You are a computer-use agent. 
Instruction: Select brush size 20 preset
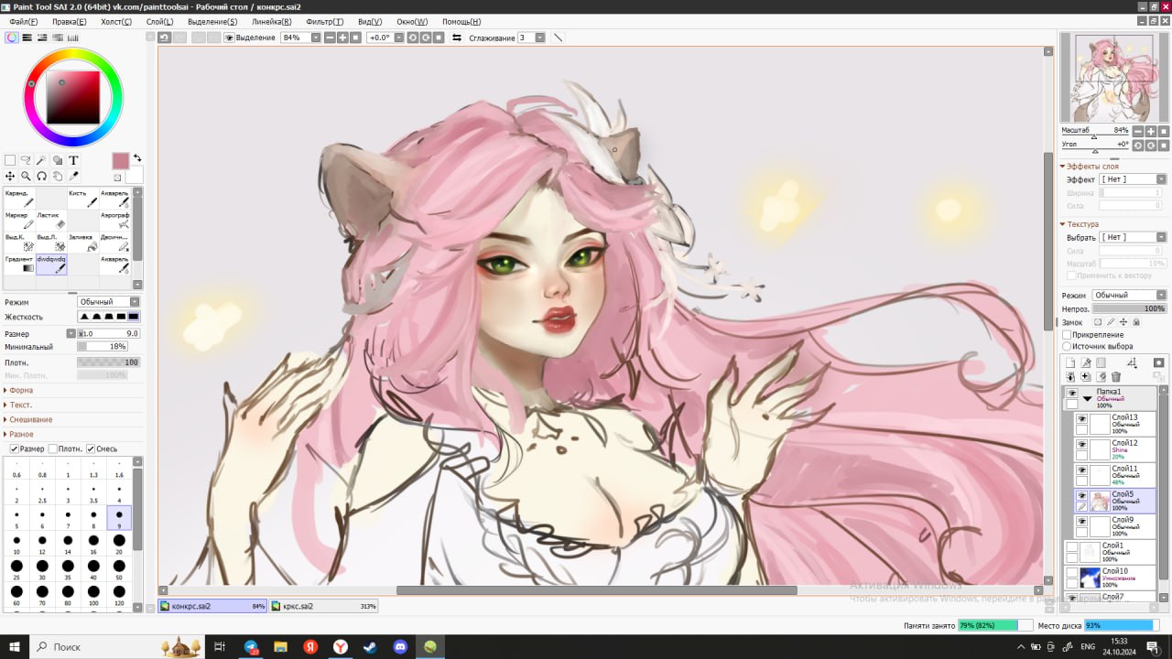[x=119, y=541]
